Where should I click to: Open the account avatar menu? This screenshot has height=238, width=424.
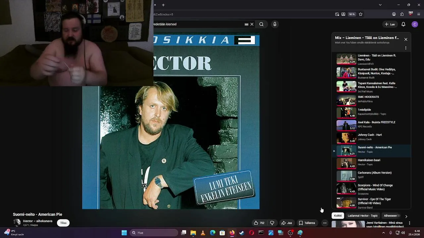tap(415, 24)
